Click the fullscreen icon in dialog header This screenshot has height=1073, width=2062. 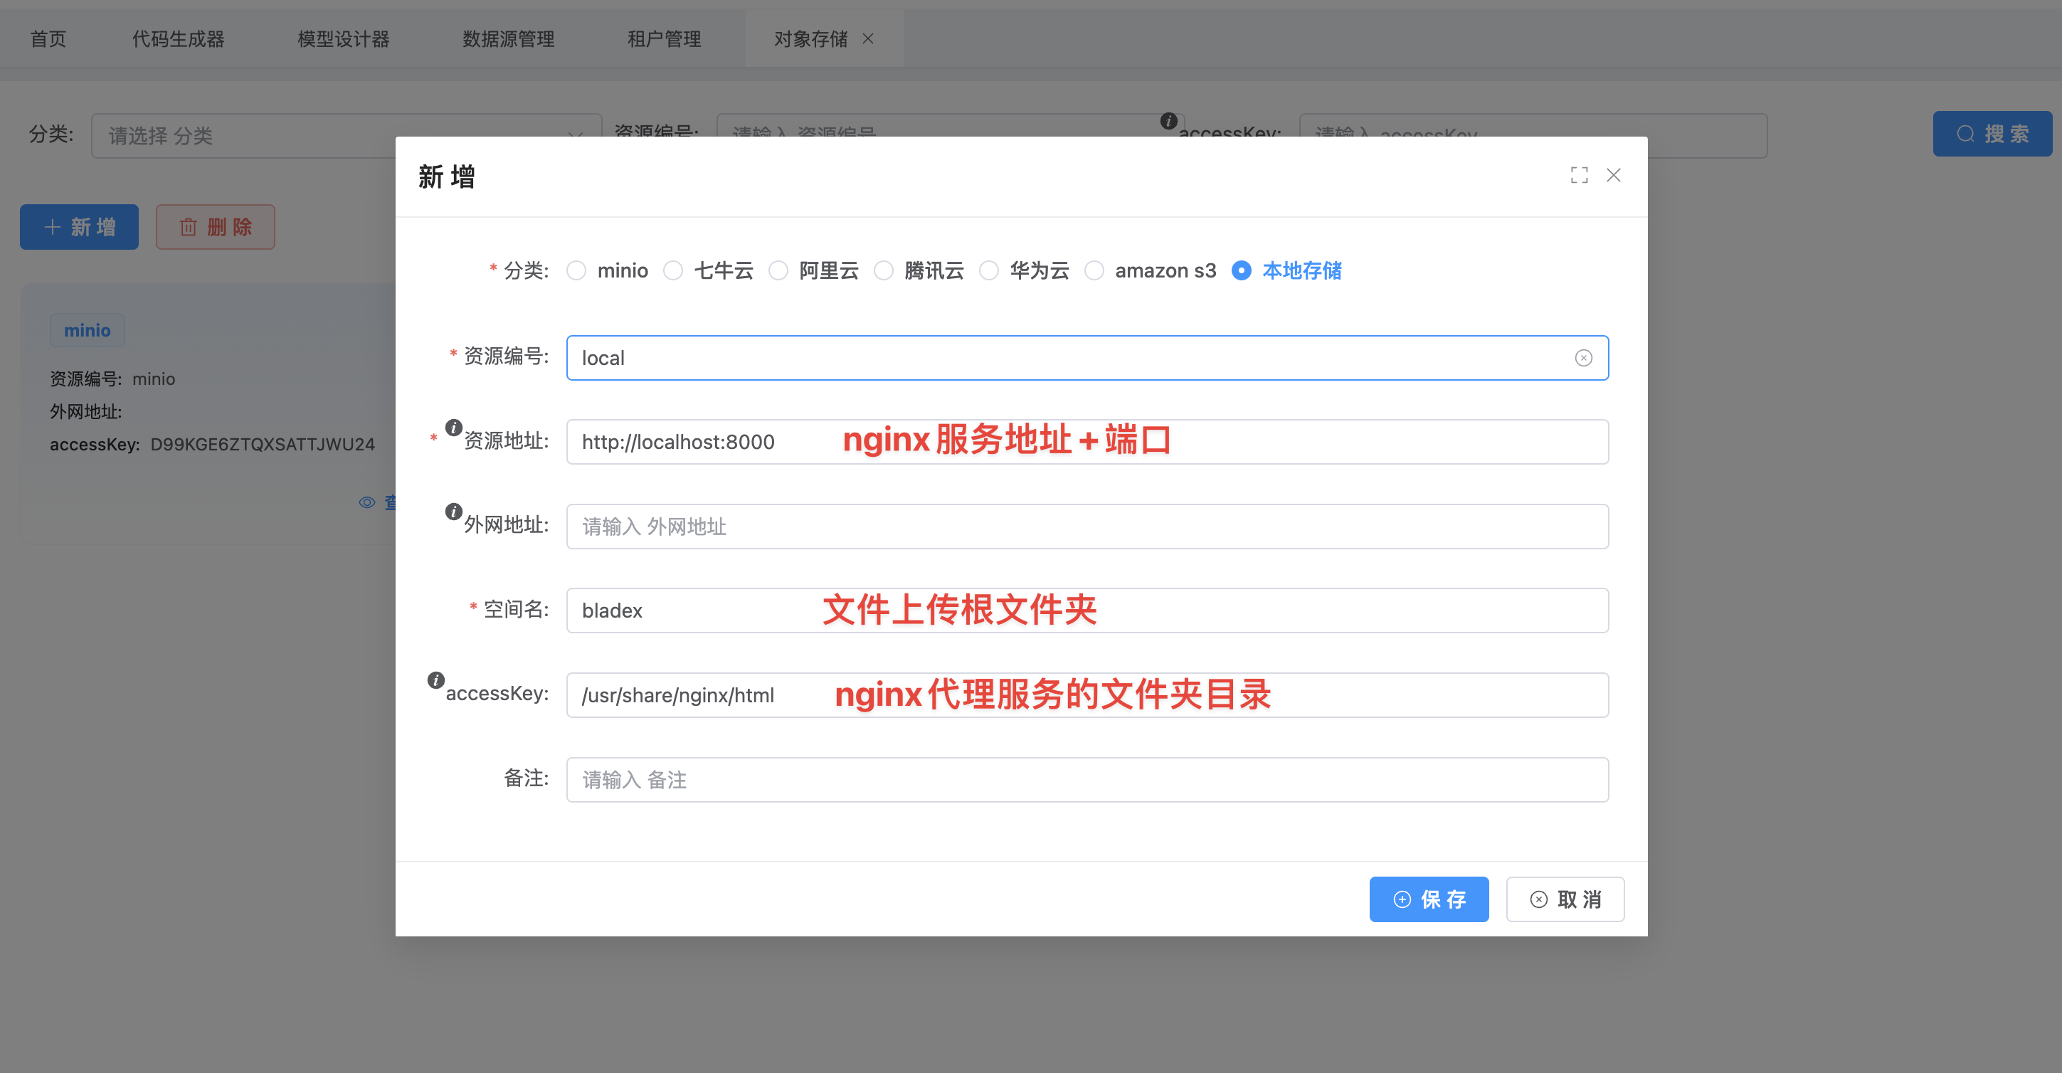1578,175
